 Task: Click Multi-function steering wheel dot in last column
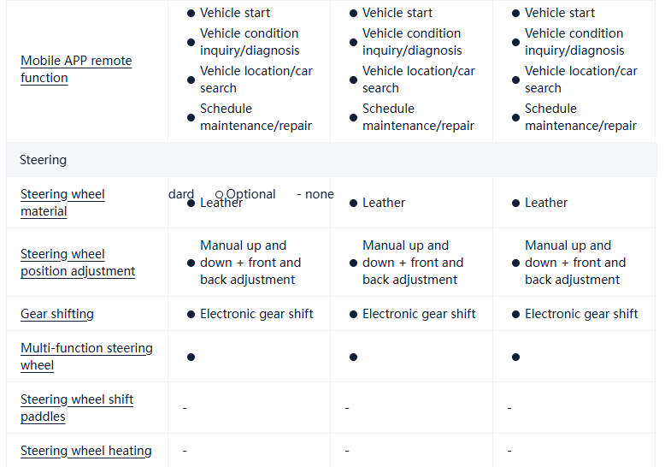pos(515,357)
